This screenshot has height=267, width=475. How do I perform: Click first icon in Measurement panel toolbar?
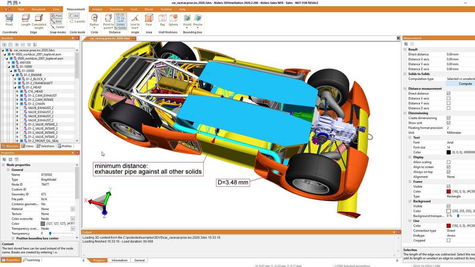click(406, 44)
